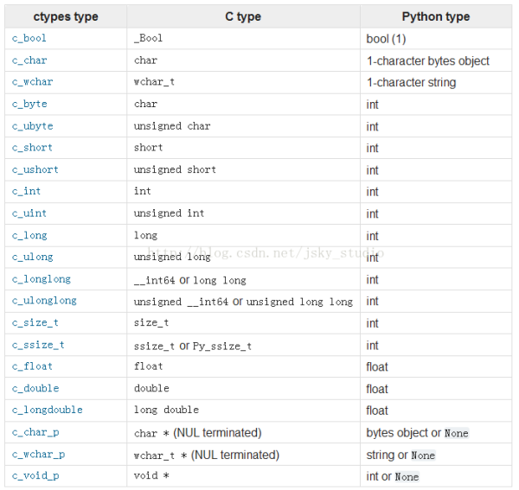Open the c_int type link
This screenshot has height=490, width=519.
(x=26, y=192)
